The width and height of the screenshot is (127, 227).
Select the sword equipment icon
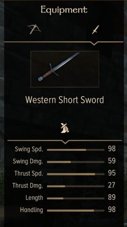[96, 29]
